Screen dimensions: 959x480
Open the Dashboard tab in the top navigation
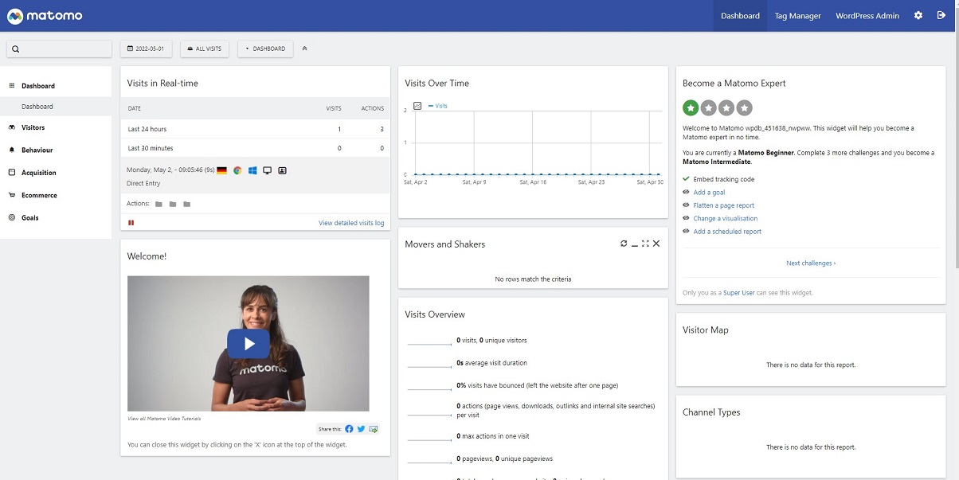click(740, 16)
